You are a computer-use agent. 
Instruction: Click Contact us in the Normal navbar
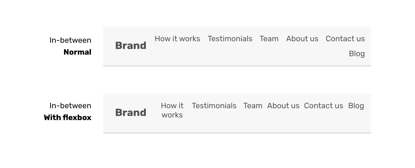click(345, 39)
